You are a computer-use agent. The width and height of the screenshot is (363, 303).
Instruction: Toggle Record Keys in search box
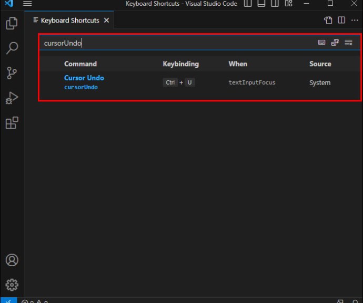[x=321, y=43]
